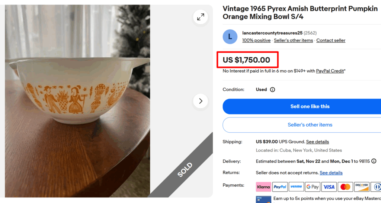Open the delivery estimate info icon

[374, 161]
